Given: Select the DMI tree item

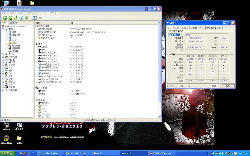Looking at the screenshot, I should tap(12, 37).
